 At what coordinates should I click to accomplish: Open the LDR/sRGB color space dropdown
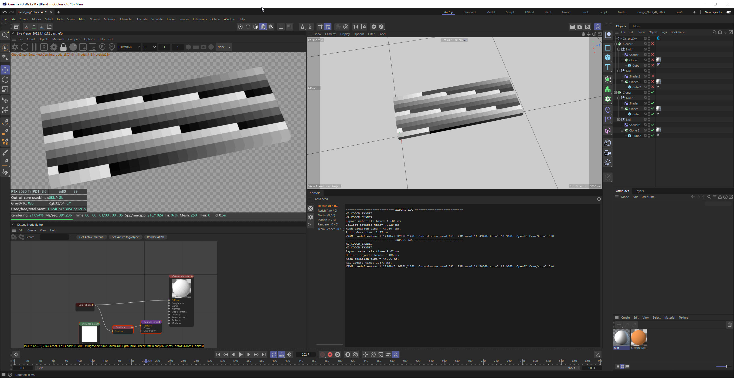pyautogui.click(x=129, y=47)
